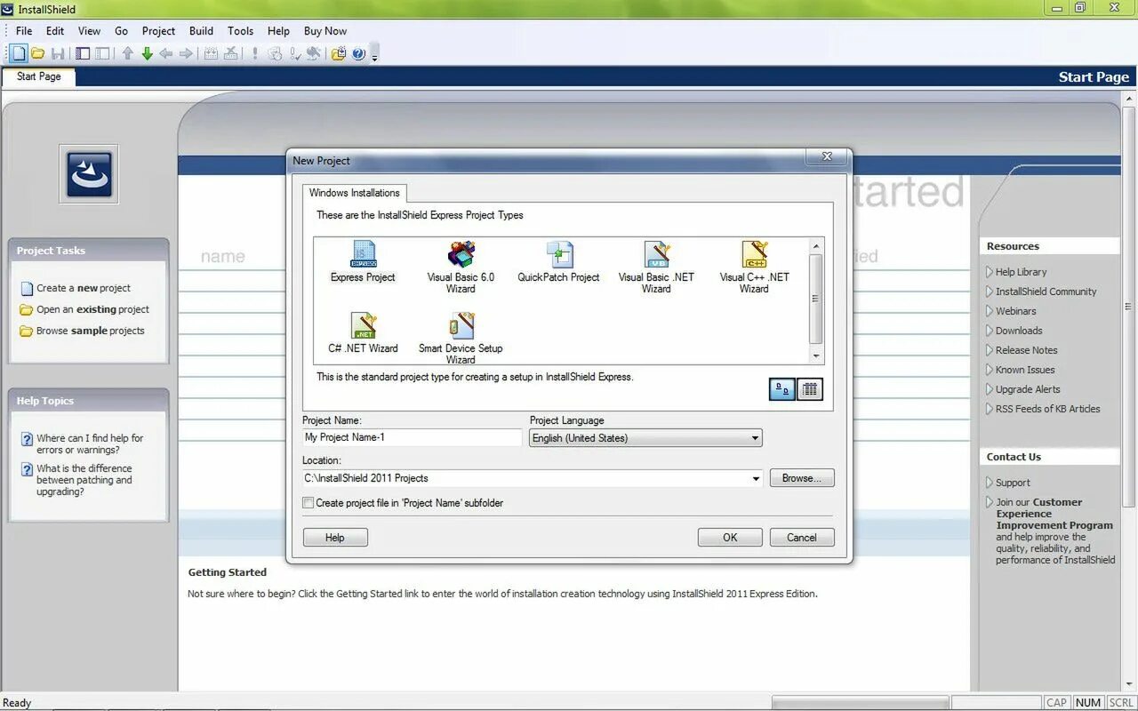The image size is (1138, 711).
Task: Click the Forward right arrow toolbar icon
Action: pos(186,53)
